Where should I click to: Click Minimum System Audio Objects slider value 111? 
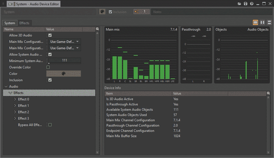65,60
